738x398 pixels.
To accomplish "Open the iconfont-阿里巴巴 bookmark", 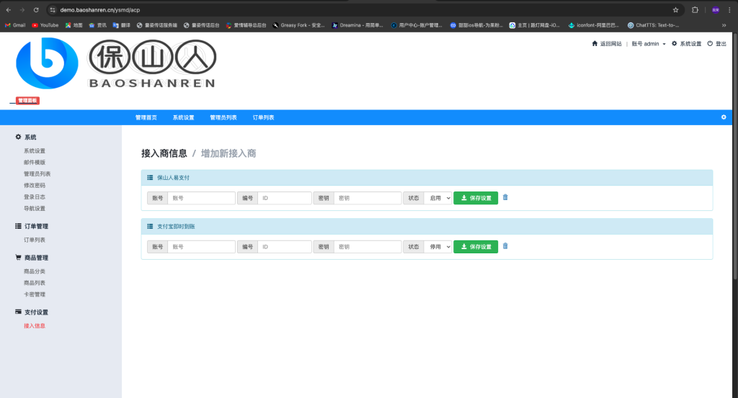I will point(594,25).
